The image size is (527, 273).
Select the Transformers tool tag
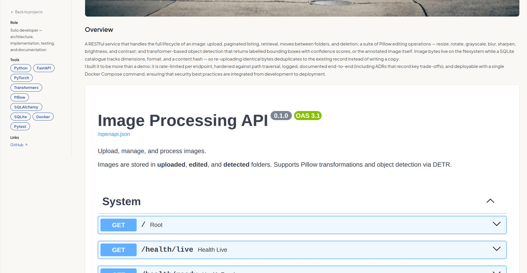(x=26, y=88)
